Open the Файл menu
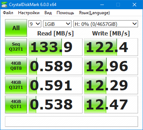This screenshot has width=143, height=130. 8,13
